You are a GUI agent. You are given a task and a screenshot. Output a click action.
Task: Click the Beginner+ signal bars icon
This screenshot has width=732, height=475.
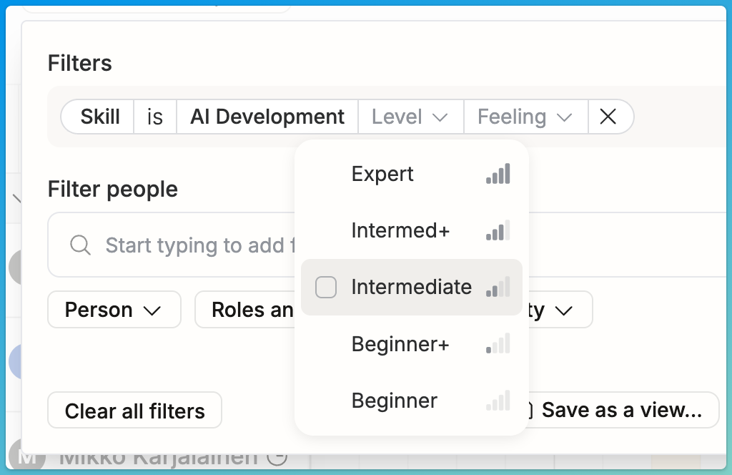(x=498, y=344)
